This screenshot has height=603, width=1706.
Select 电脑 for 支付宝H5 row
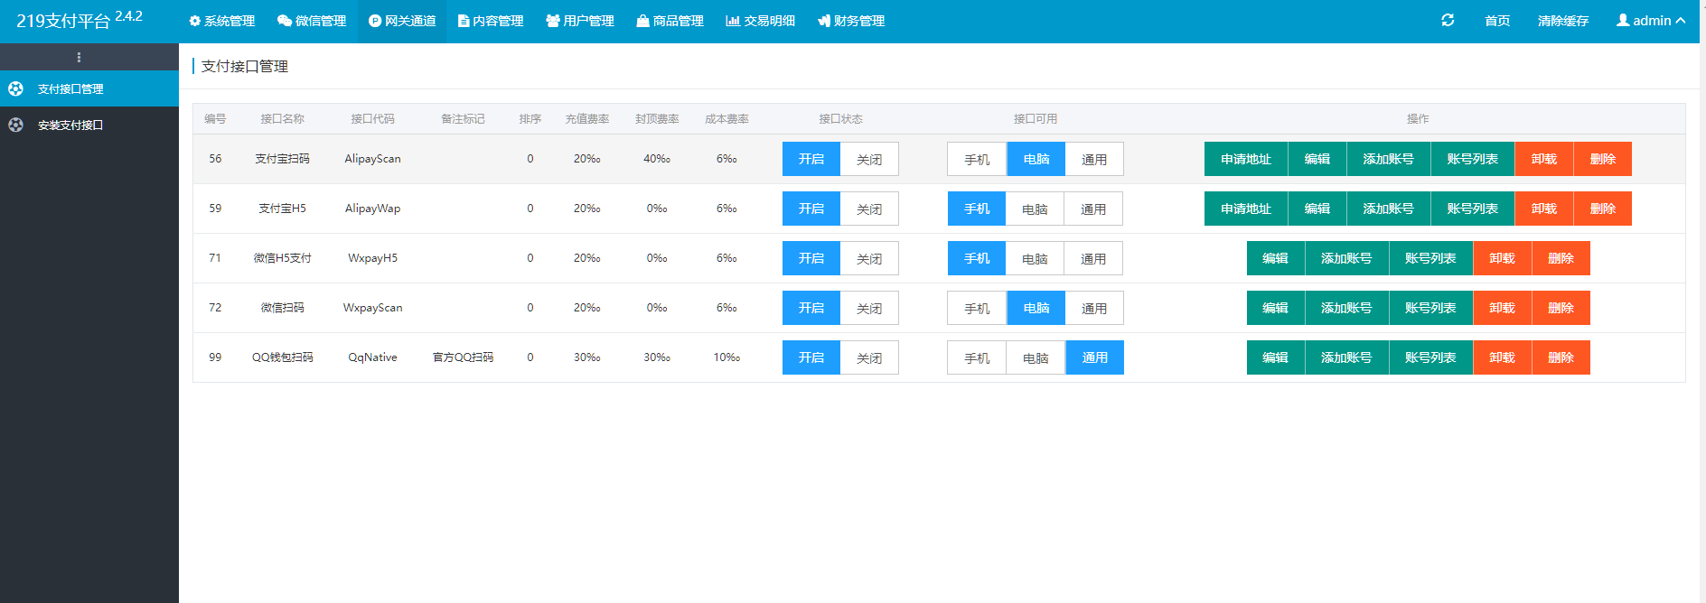point(1035,209)
